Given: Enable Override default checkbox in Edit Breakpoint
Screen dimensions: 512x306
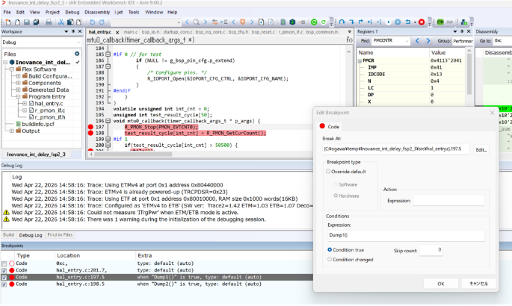Looking at the screenshot, I should pos(328,172).
